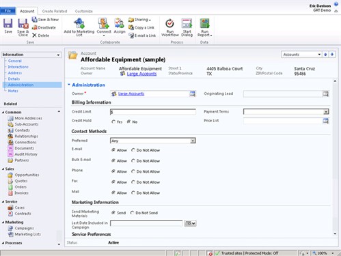This screenshot has width=341, height=256.
Task: Click Delete in the Save group
Action: pyautogui.click(x=40, y=35)
